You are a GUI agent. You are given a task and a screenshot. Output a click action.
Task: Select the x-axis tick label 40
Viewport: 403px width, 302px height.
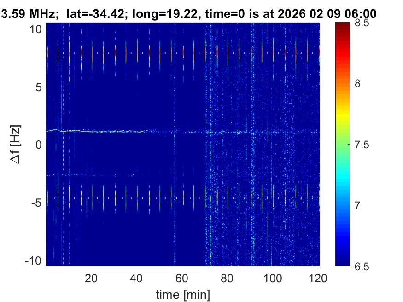click(136, 278)
